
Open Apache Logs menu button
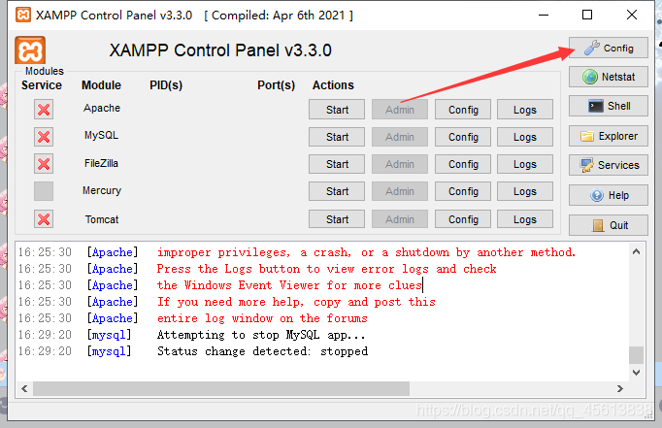[525, 110]
